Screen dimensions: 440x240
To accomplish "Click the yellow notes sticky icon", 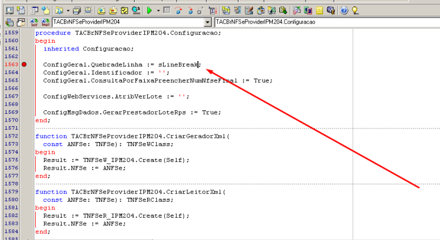I will click(x=319, y=11).
